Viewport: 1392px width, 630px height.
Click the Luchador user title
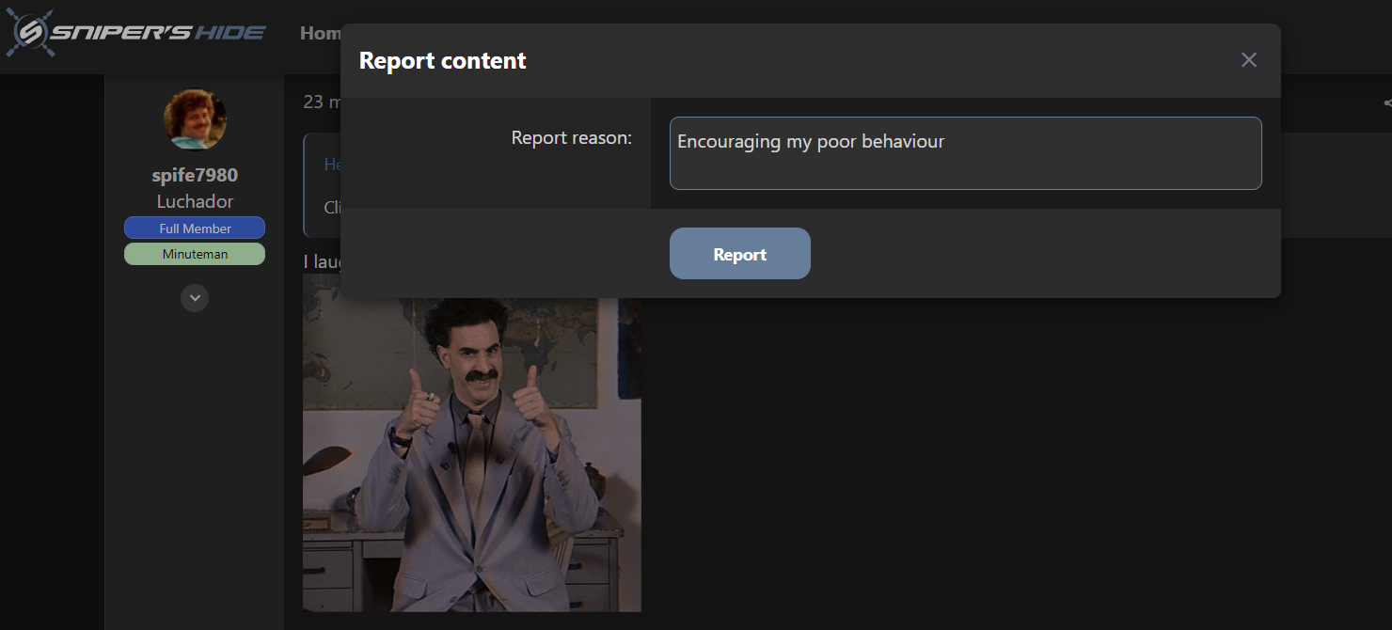195,201
